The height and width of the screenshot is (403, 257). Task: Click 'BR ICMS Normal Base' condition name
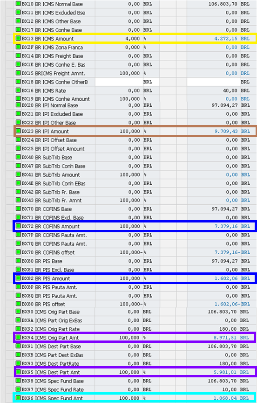59,4
